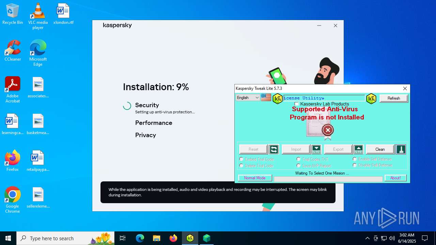Select the Google Chrome desktop shortcut
Image resolution: width=436 pixels, height=245 pixels.
click(13, 200)
